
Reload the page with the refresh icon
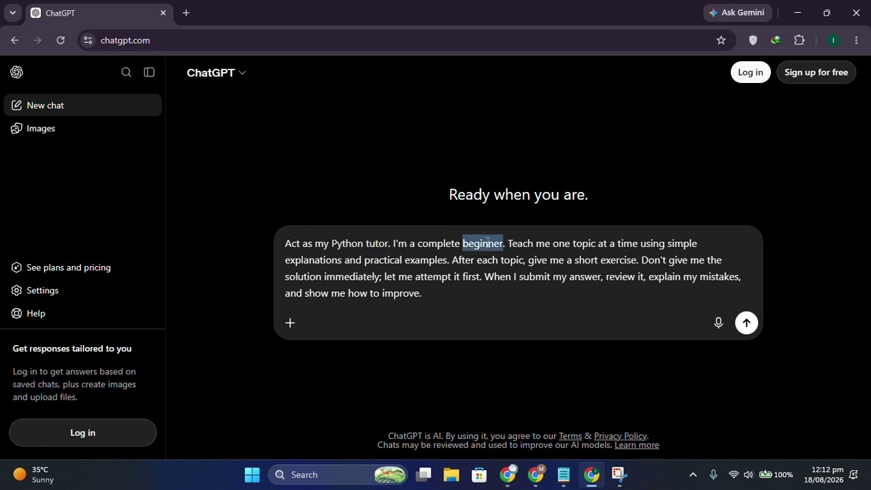(x=61, y=40)
